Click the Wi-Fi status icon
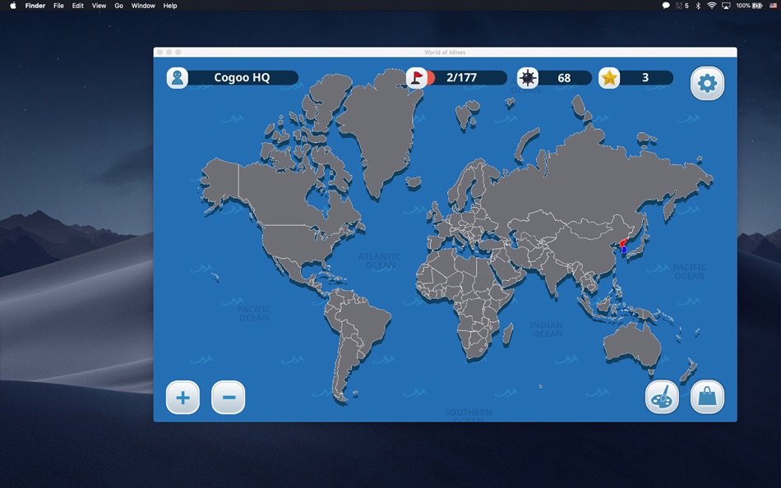The height and width of the screenshot is (488, 781). pos(712,6)
